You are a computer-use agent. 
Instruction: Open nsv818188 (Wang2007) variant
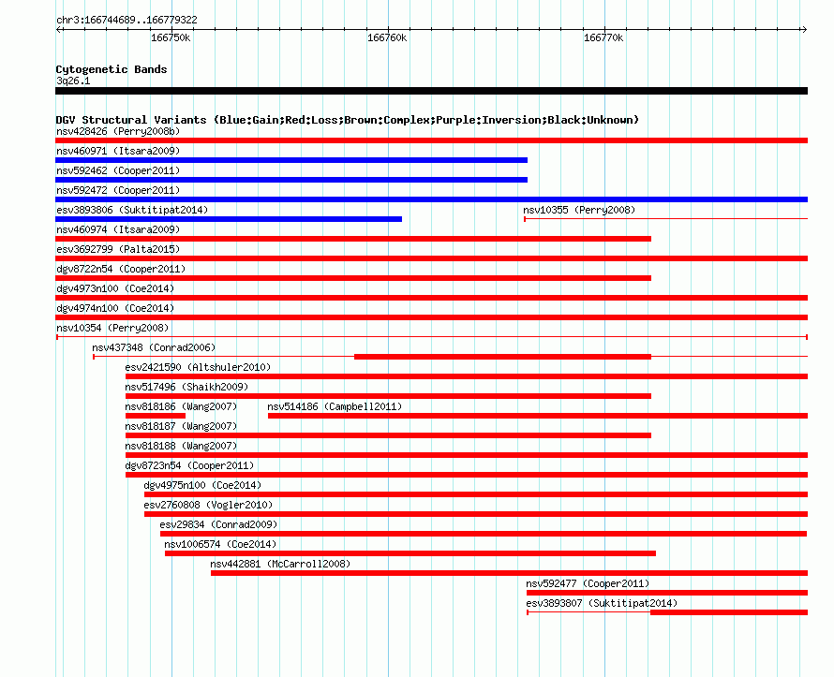(x=181, y=446)
